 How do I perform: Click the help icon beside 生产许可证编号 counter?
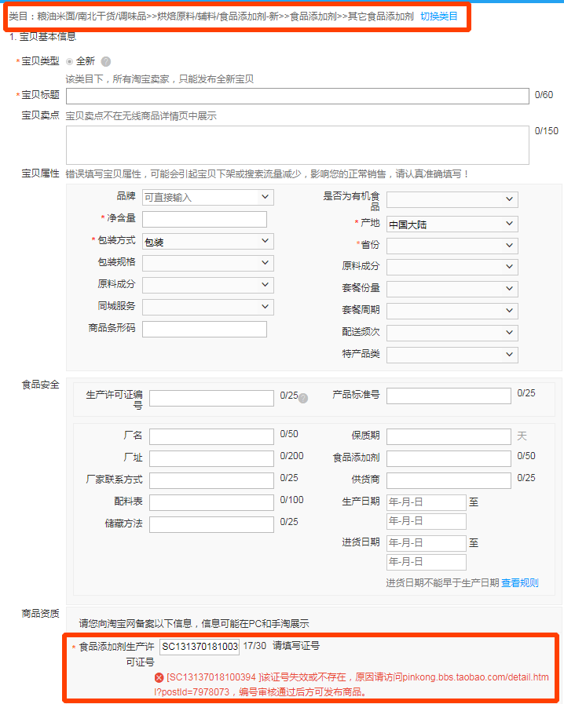[x=303, y=398]
